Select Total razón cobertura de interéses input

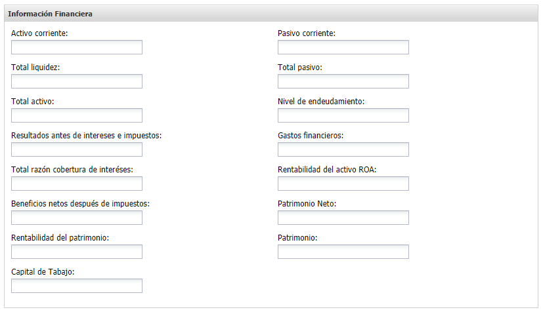point(77,184)
